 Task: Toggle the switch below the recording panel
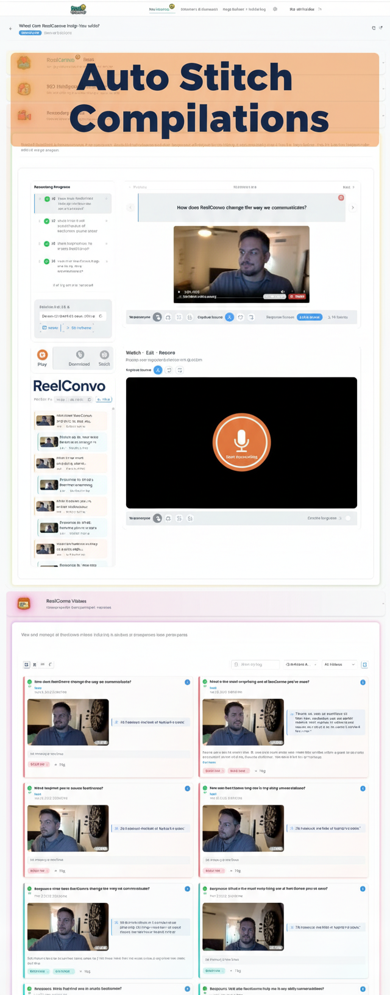tap(347, 518)
